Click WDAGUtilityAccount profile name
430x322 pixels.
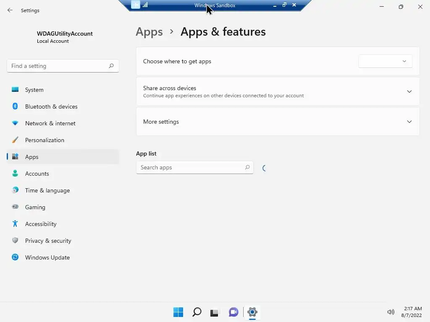65,34
